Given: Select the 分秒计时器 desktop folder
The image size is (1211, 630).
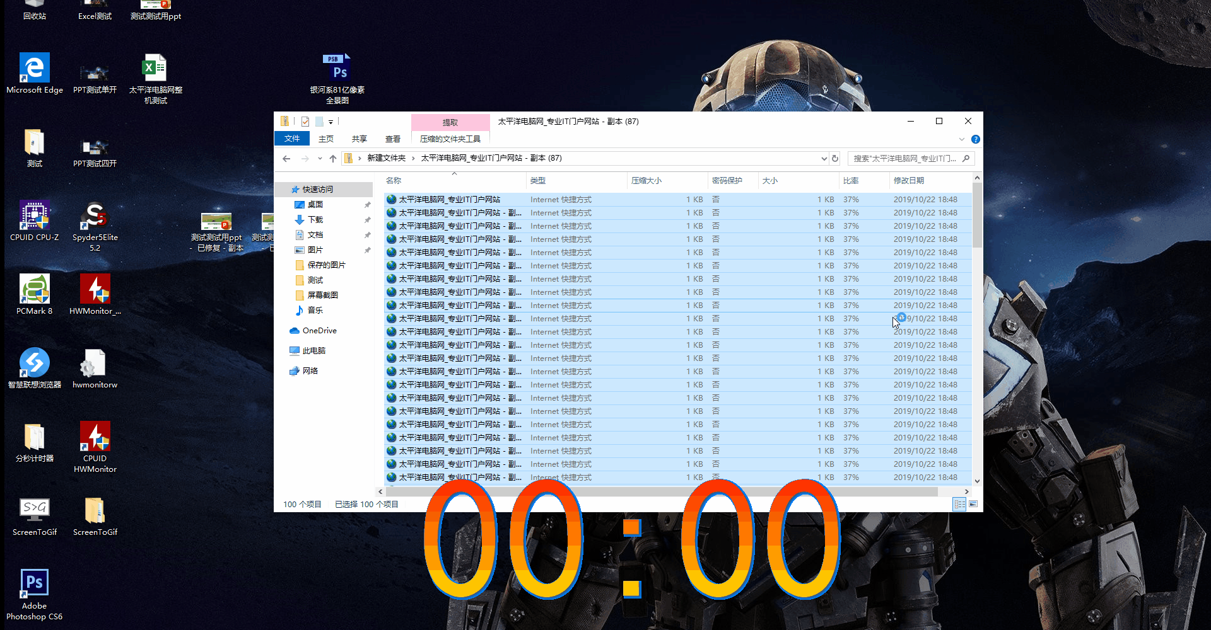Looking at the screenshot, I should click(x=35, y=442).
